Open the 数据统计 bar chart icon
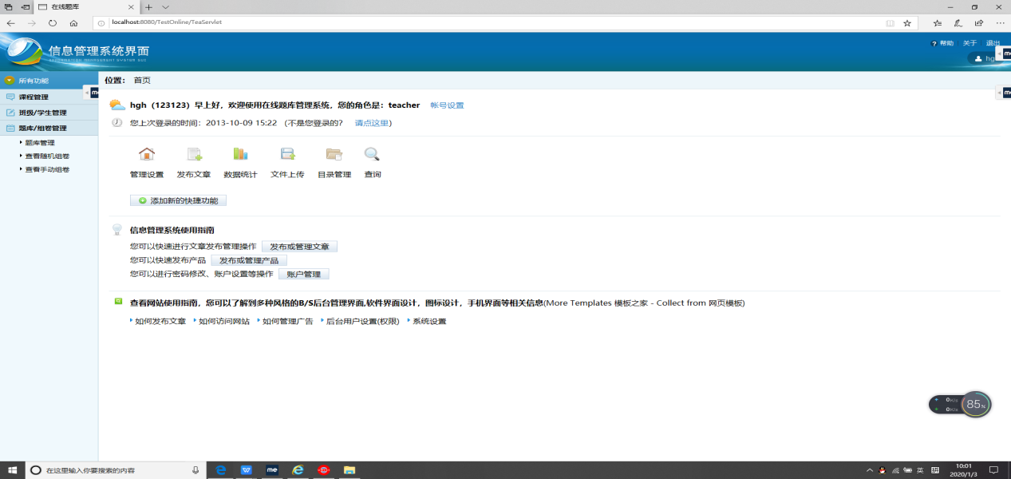Screen dimensions: 1011x479 click(x=240, y=154)
